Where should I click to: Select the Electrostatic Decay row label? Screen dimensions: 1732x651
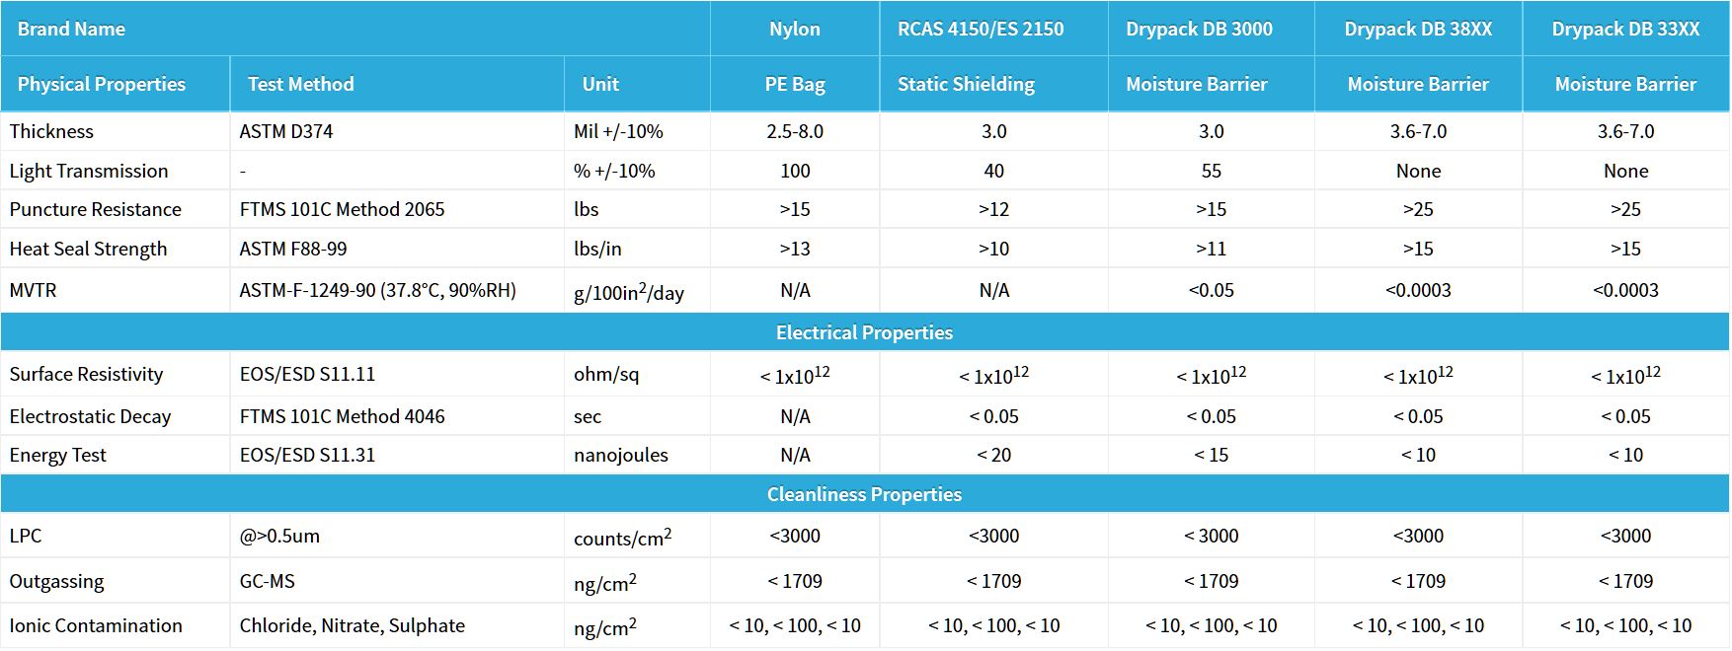[90, 416]
